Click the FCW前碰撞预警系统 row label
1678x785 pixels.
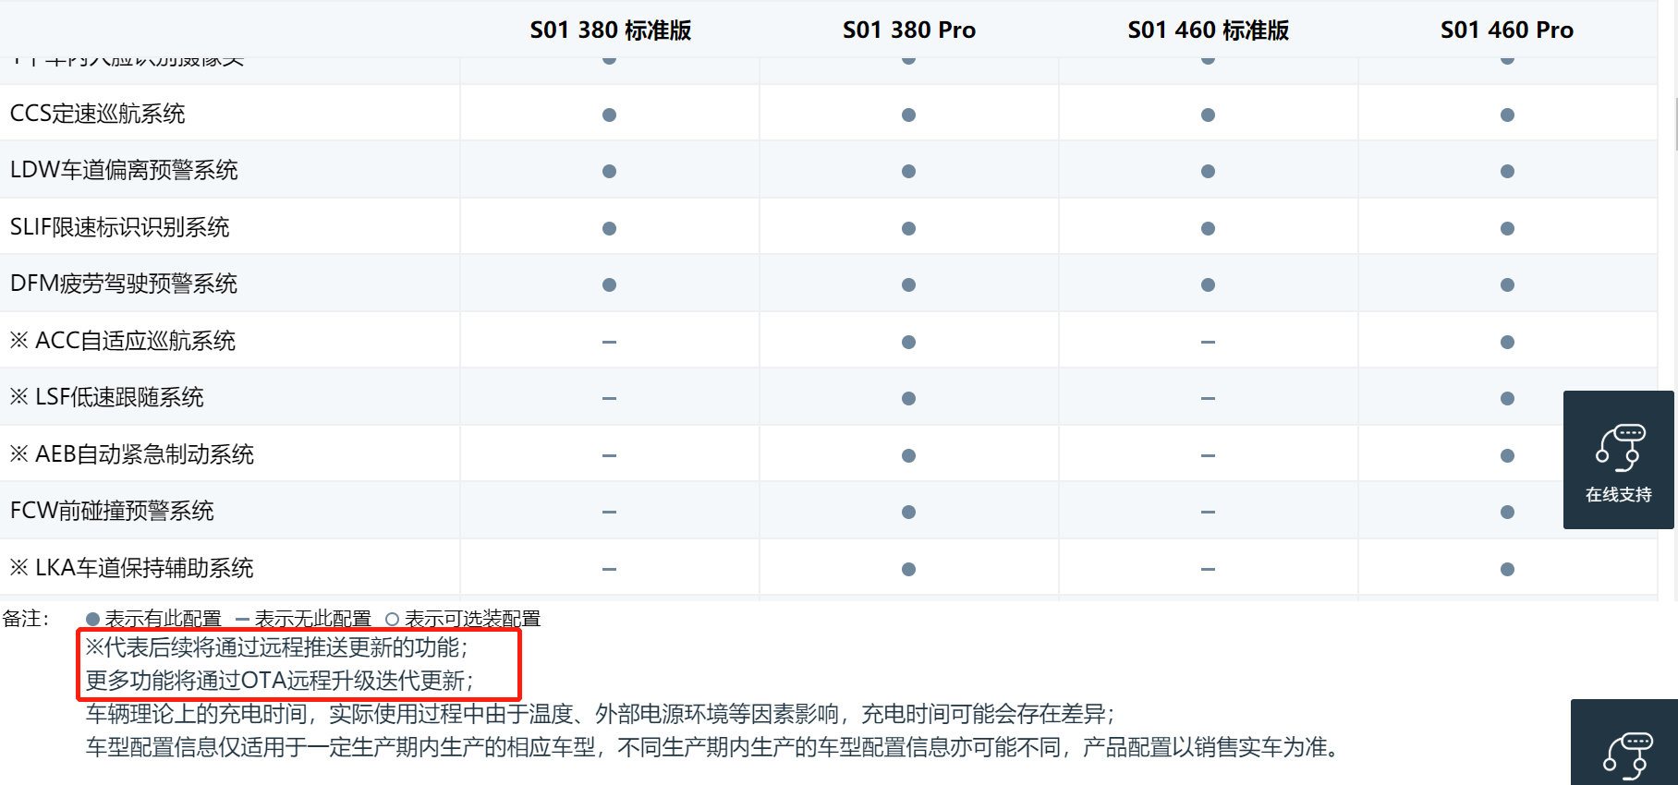click(x=112, y=511)
